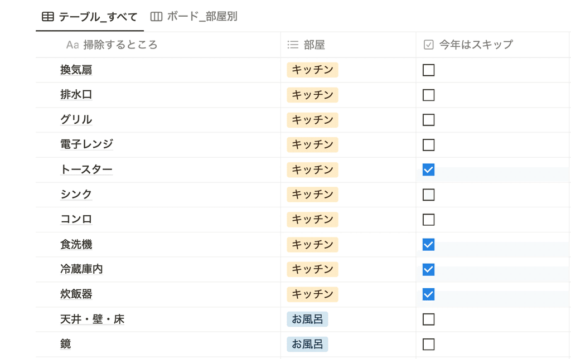Open the 電子レンジ page link

(86, 144)
